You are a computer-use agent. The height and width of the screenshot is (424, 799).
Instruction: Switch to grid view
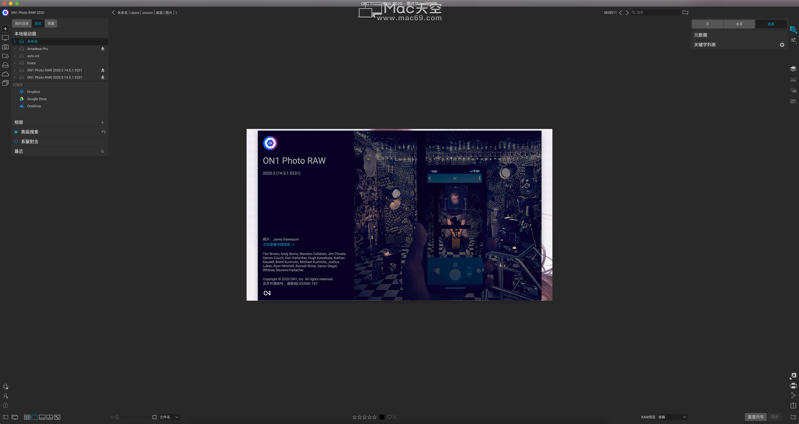tap(27, 417)
